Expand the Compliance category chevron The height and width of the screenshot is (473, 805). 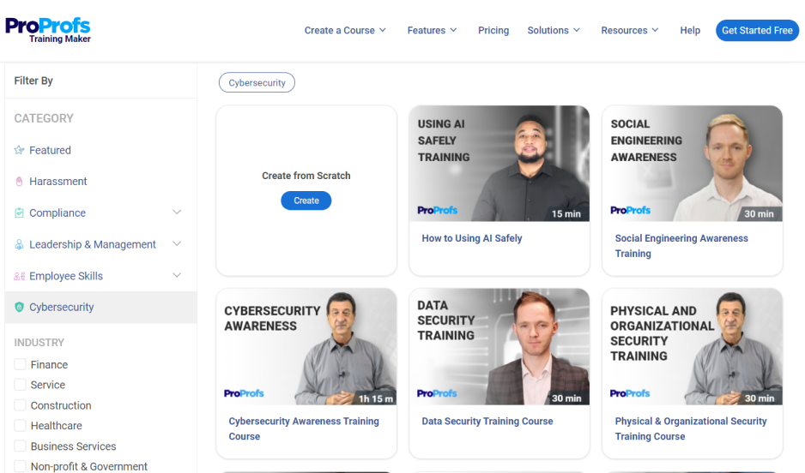click(x=177, y=213)
